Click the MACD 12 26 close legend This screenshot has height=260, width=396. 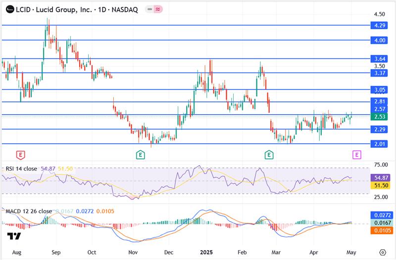[29, 211]
